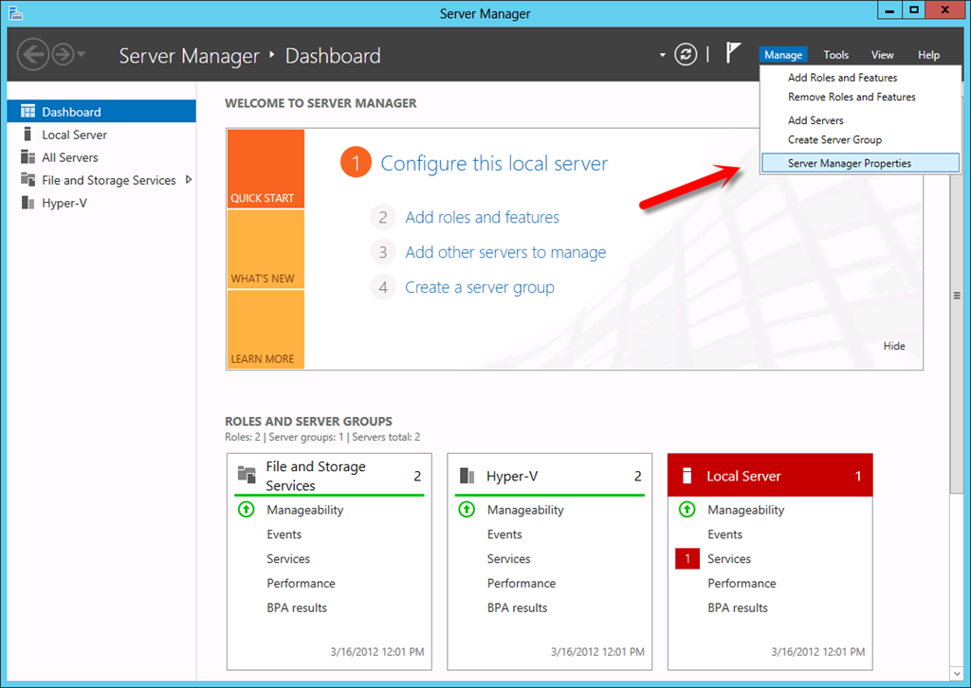Open Local Server tile title
Viewport: 971px width, 688px height.
(x=743, y=477)
